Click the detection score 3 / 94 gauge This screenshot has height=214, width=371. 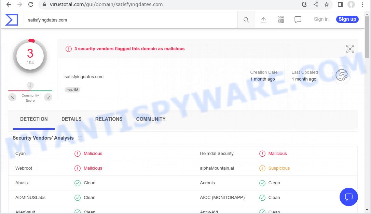point(30,56)
